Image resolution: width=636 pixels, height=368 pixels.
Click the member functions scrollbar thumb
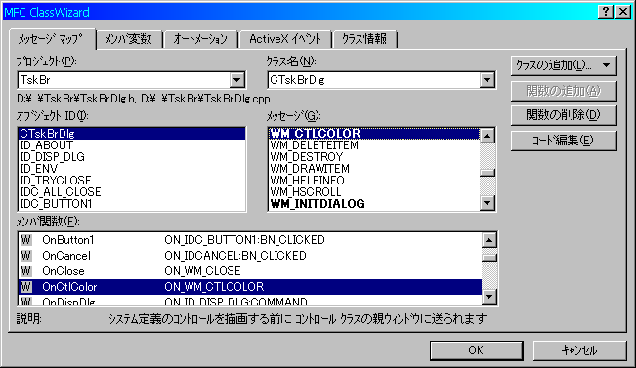coord(489,258)
